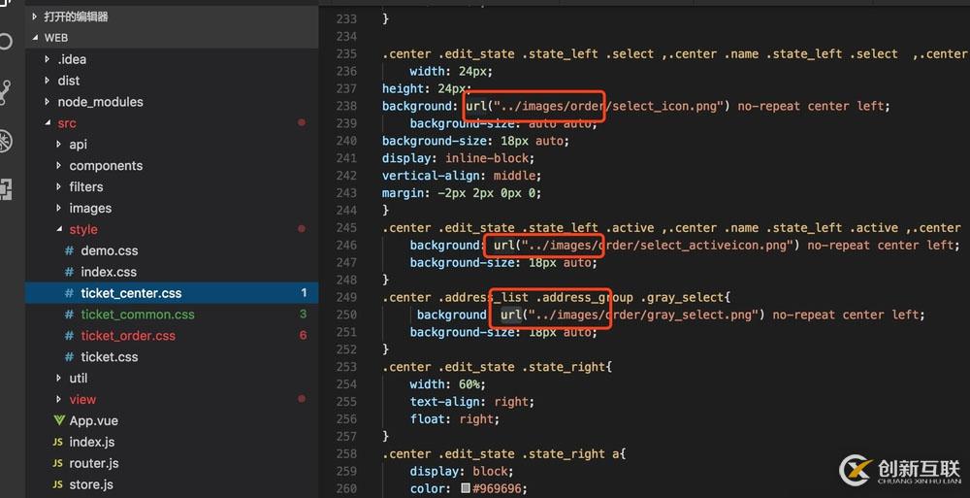Open store.js file
This screenshot has width=970, height=498.
(x=91, y=484)
